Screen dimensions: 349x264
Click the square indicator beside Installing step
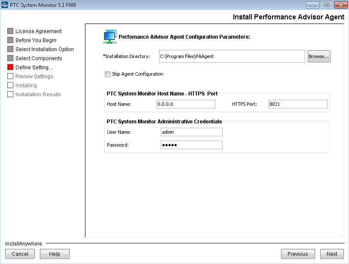click(9, 85)
